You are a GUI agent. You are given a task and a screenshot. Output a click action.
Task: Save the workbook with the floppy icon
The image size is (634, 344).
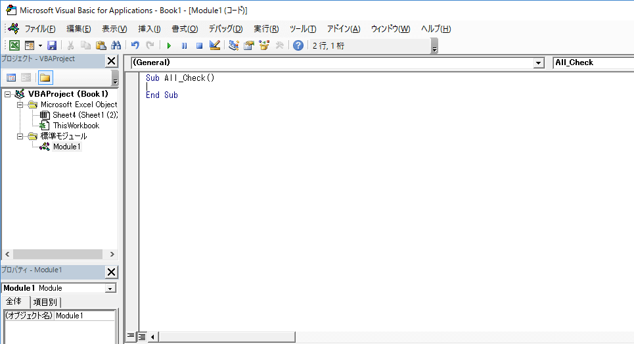(52, 45)
